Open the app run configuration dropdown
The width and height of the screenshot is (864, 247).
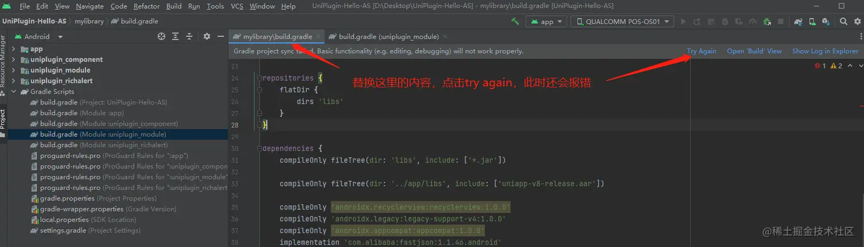(x=547, y=22)
